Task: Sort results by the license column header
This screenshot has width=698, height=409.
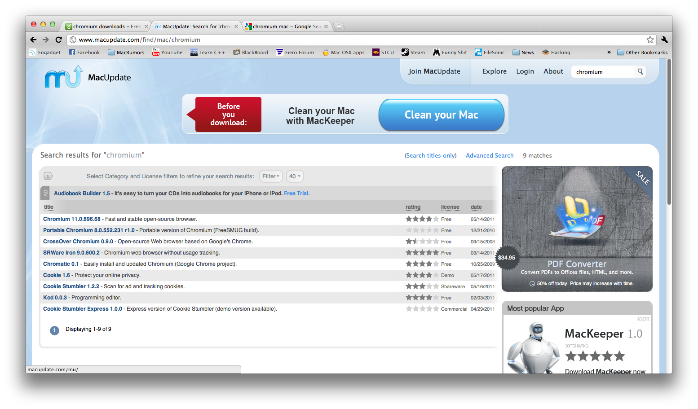Action: [450, 207]
